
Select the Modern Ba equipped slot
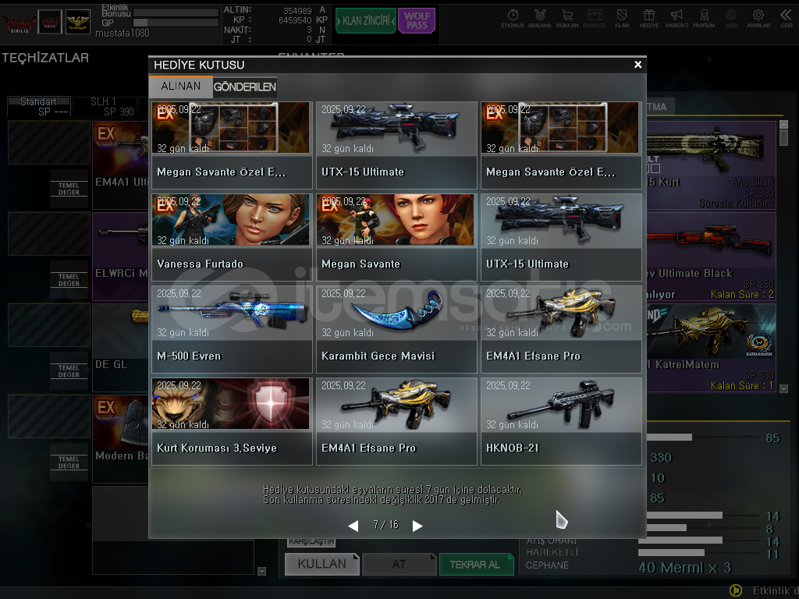120,438
